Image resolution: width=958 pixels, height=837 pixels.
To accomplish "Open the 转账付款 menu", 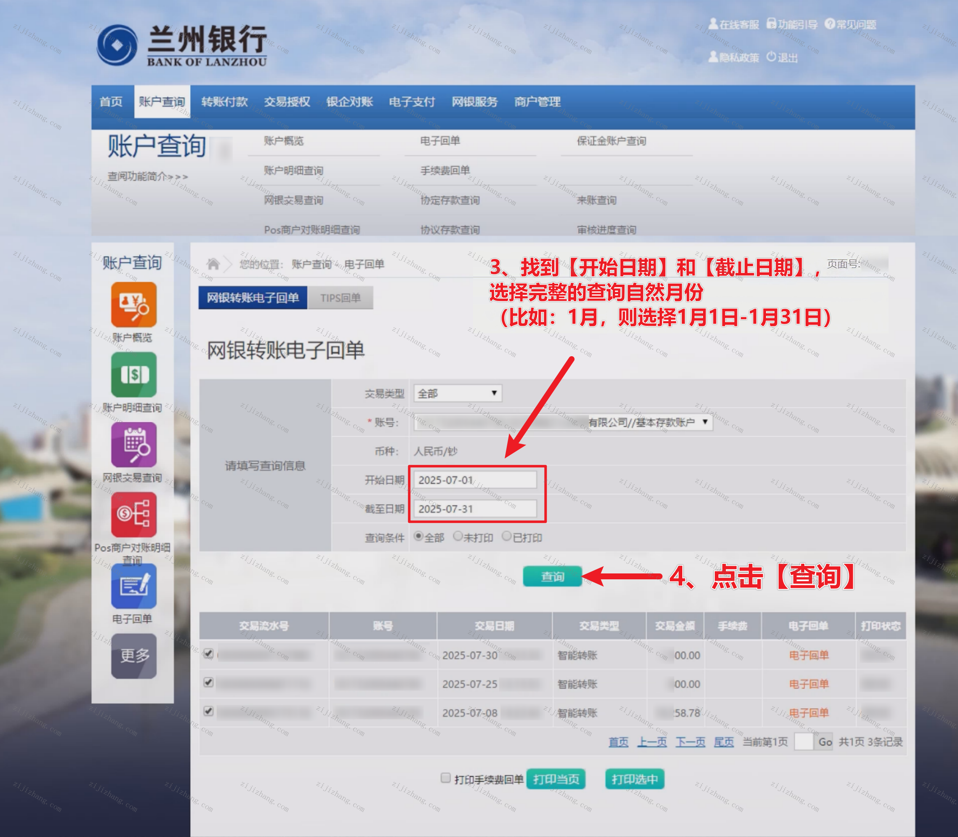I will 224,102.
